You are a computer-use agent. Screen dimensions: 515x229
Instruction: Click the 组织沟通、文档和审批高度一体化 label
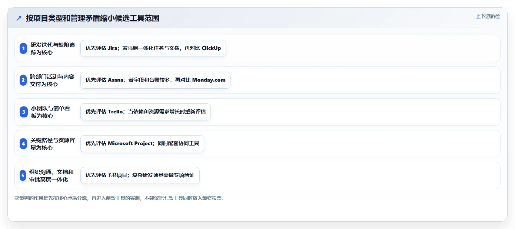pyautogui.click(x=51, y=175)
